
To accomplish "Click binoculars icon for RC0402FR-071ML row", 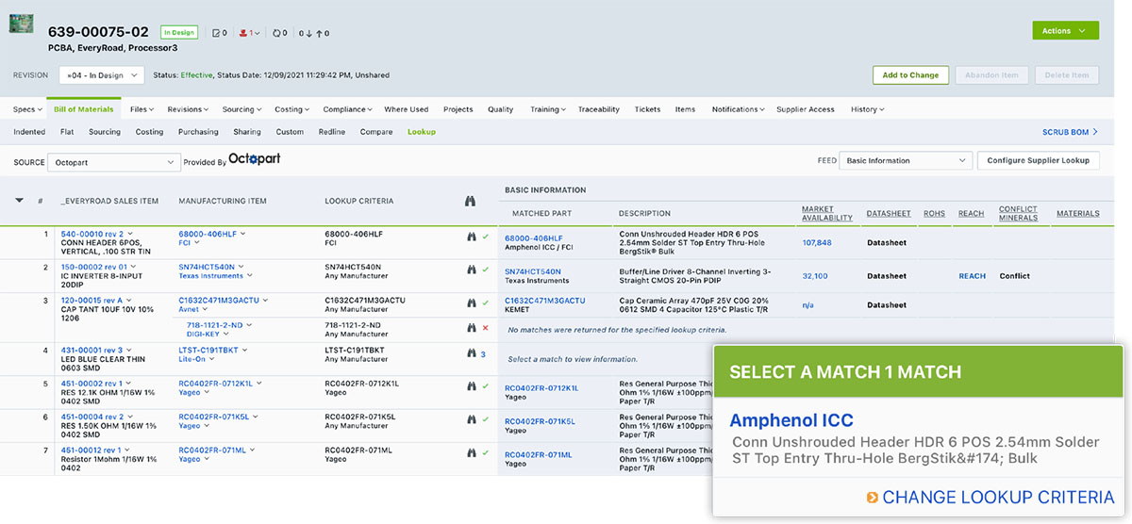I will (x=474, y=452).
